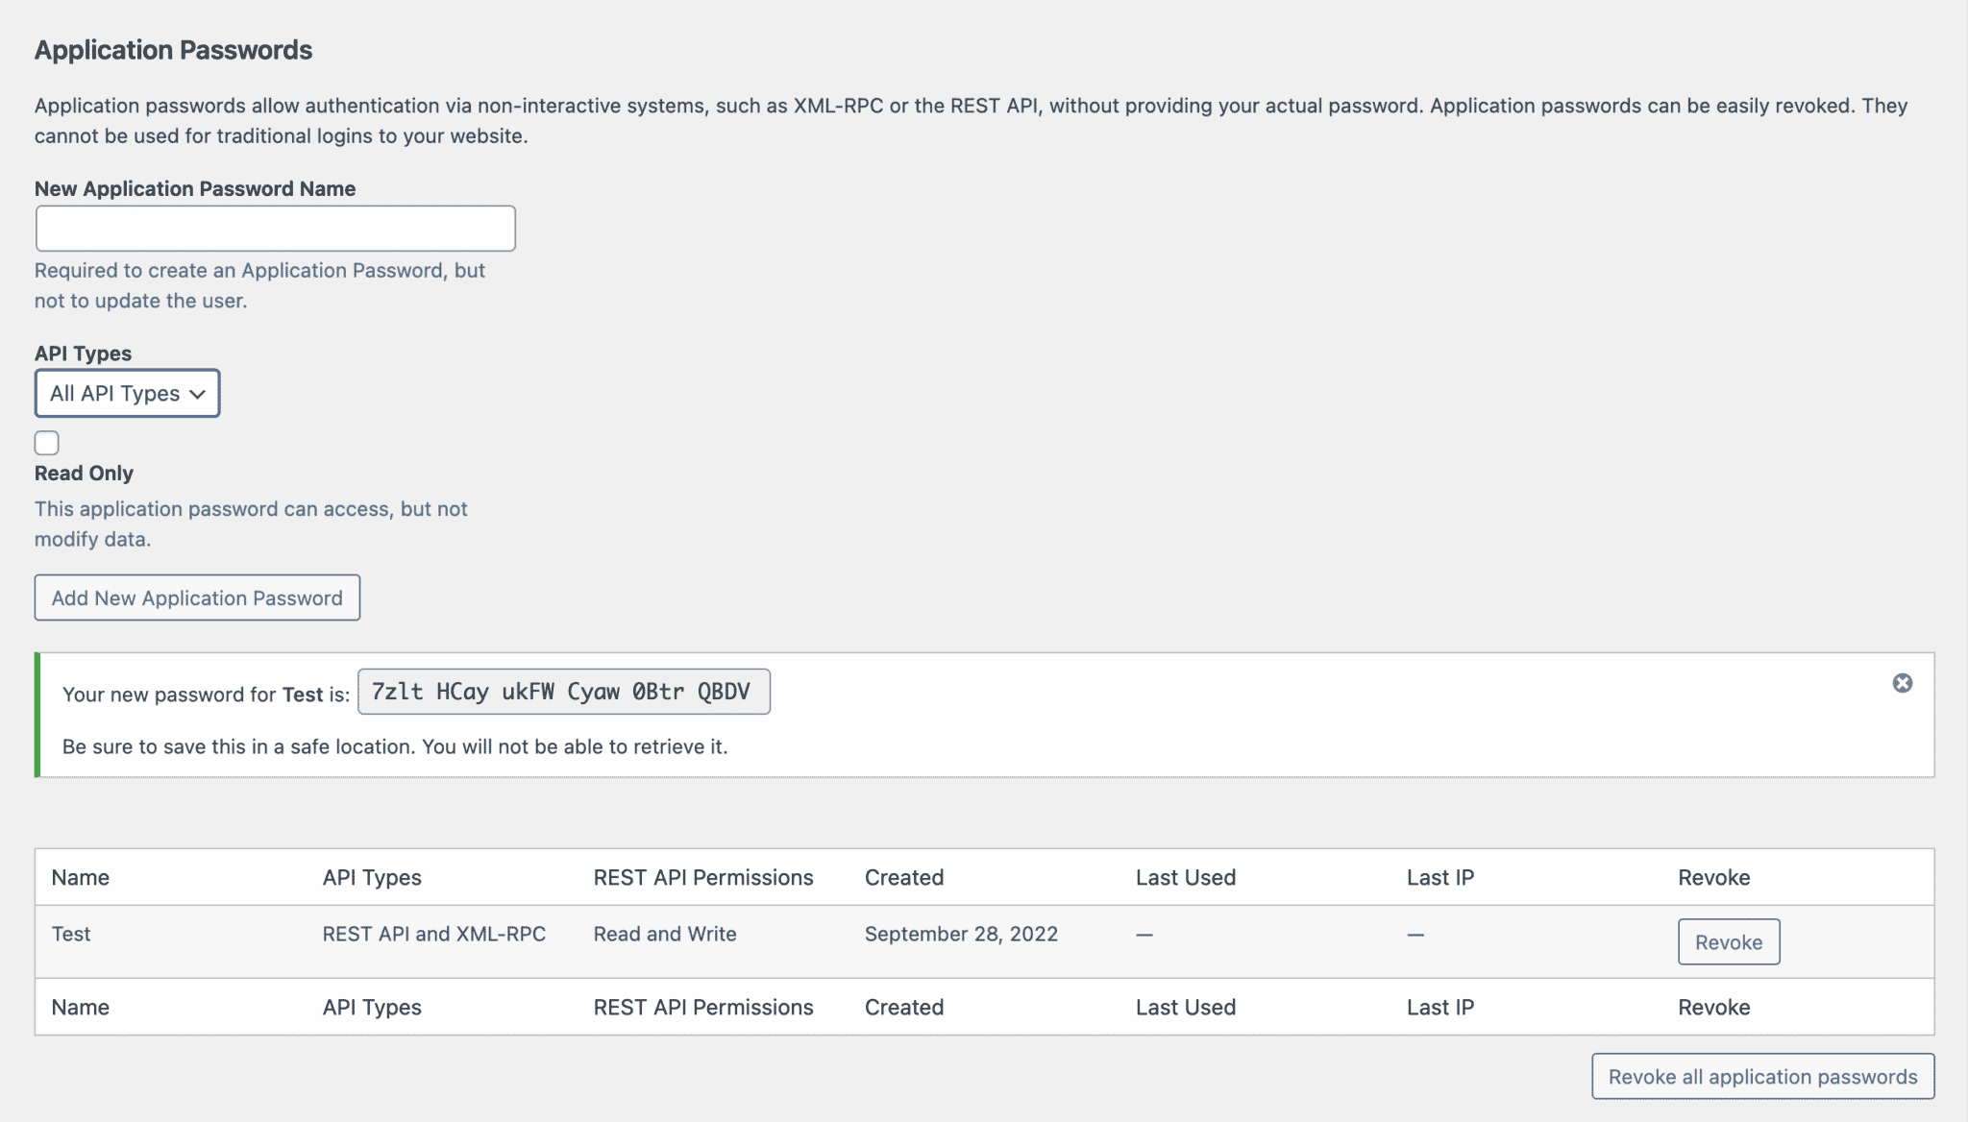Click the Test row name cell

click(71, 934)
